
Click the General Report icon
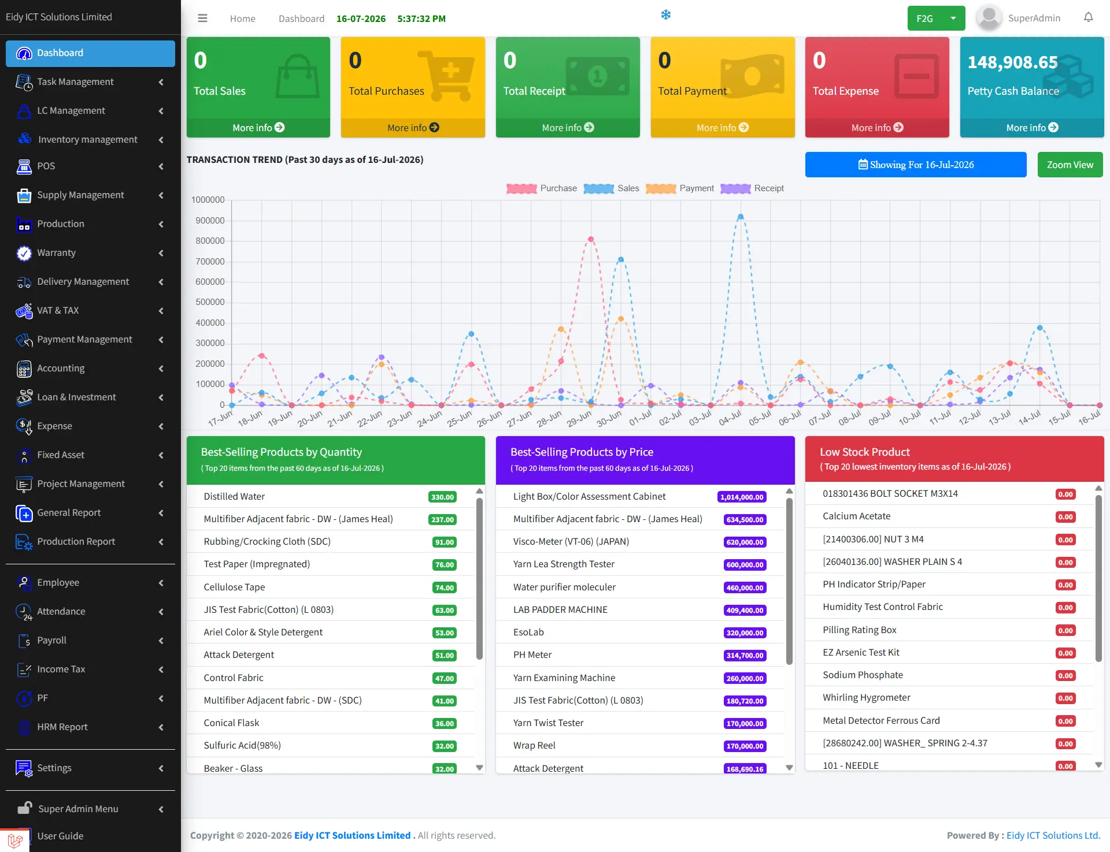tap(24, 513)
